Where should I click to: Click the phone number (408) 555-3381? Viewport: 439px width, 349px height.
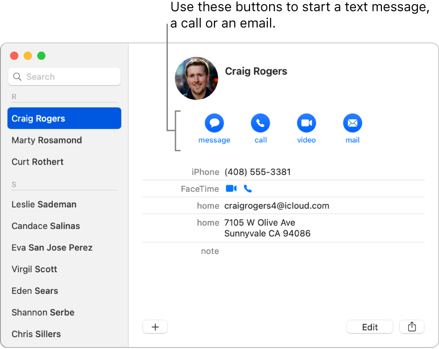click(257, 172)
